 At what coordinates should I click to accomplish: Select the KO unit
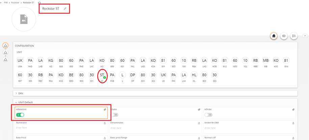pyautogui.click(x=102, y=60)
